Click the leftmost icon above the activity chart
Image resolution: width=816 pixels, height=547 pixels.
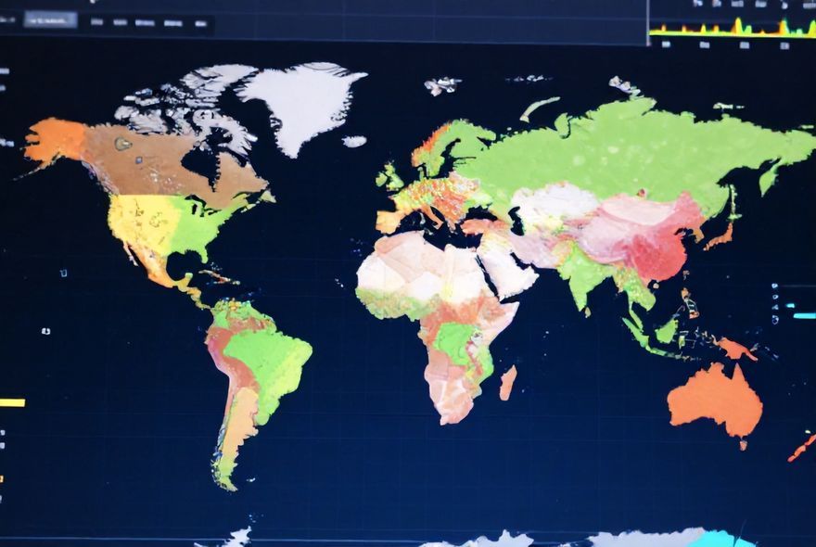pos(697,5)
